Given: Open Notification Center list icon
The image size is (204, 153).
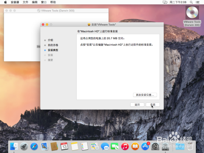Looking at the screenshot, I should [x=197, y=2].
